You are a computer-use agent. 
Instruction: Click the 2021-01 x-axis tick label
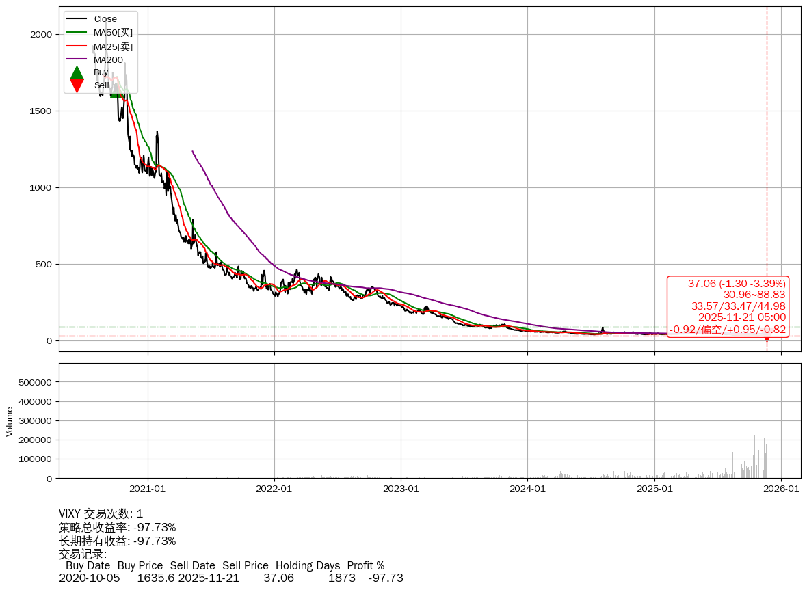(148, 489)
